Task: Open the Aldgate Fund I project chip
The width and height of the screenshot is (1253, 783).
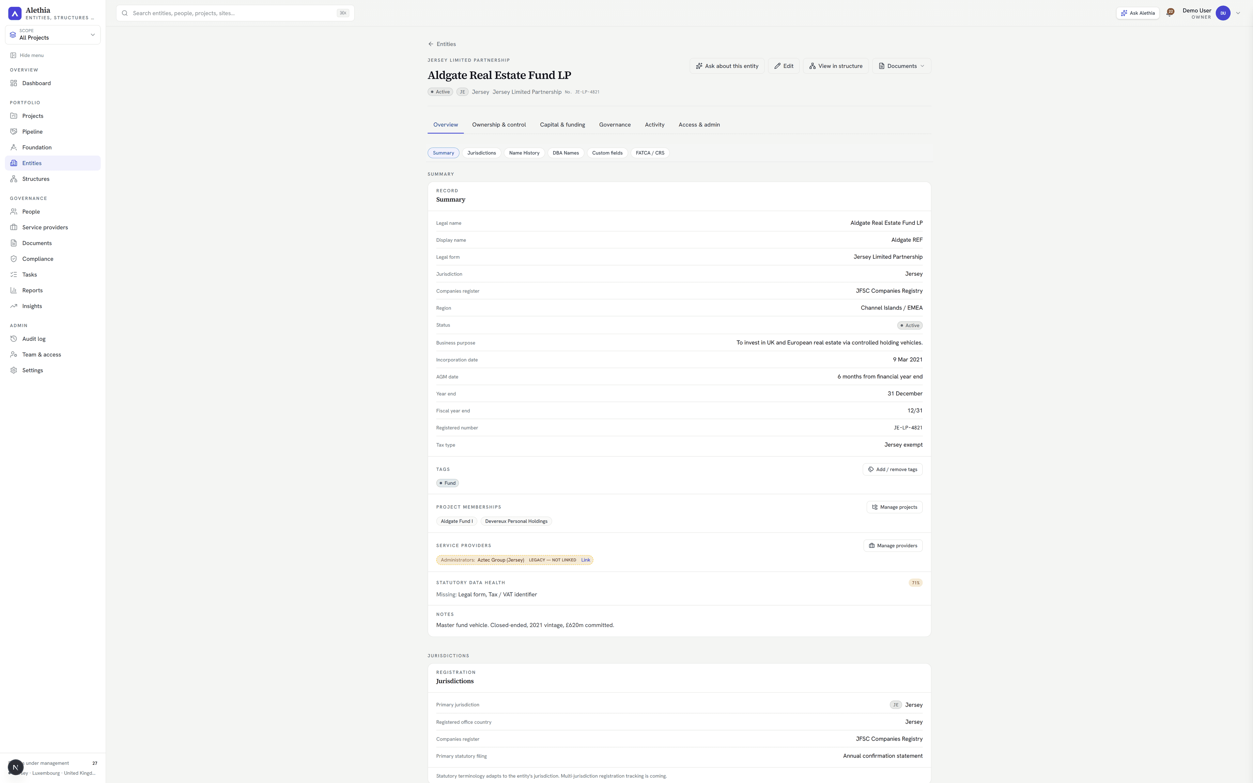Action: [457, 521]
